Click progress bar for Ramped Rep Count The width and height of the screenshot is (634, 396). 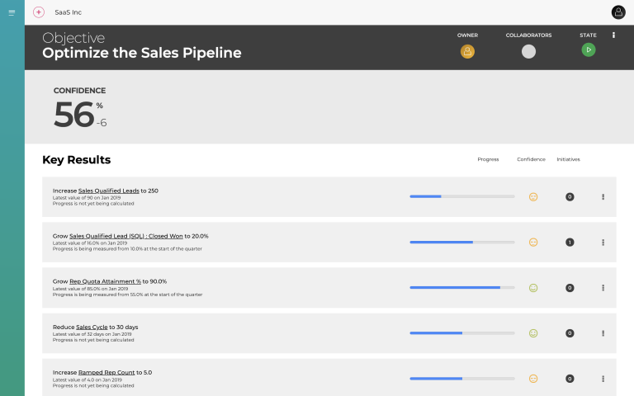point(462,379)
